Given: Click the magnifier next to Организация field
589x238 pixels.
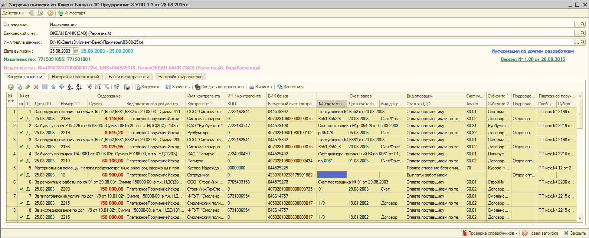Looking at the screenshot, I should click(583, 24).
